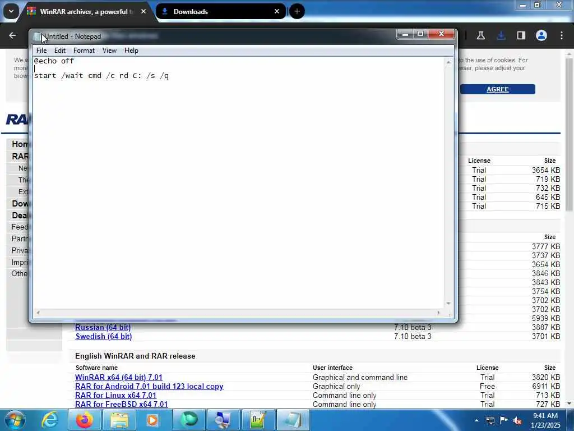574x431 pixels.
Task: Open the green browser taskbar icon
Action: [x=189, y=420]
